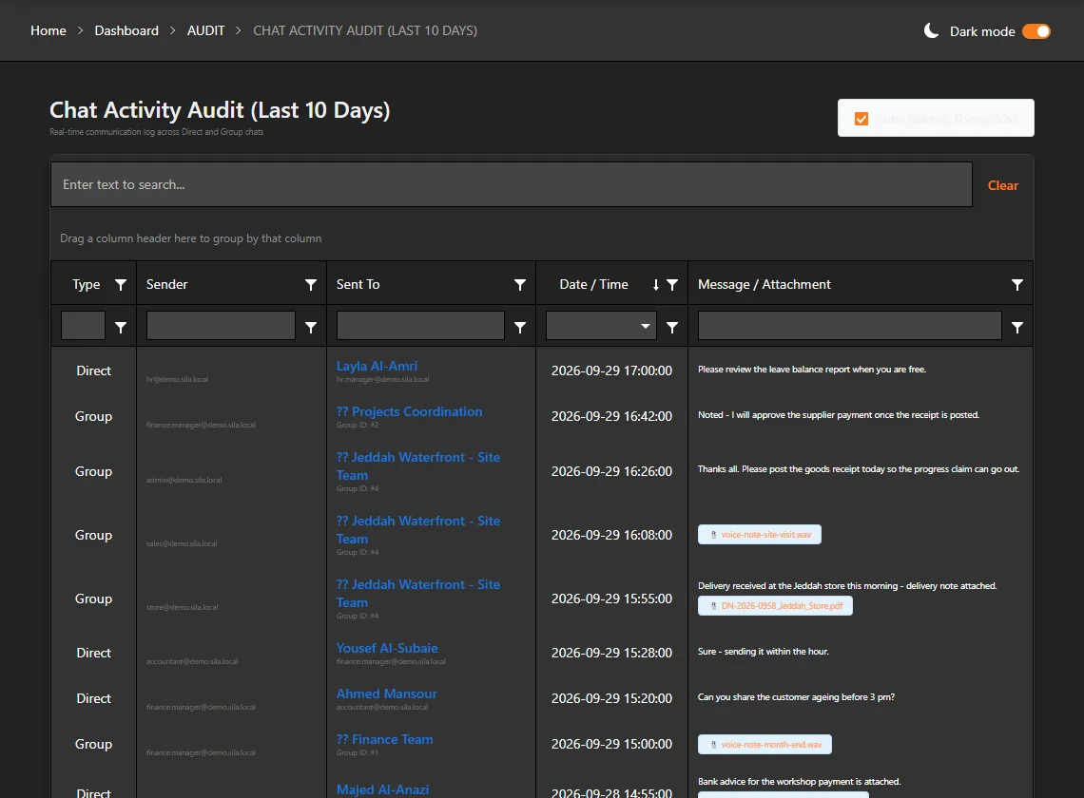
Task: Click sender accountant@demo.sila.local
Action: pyautogui.click(x=192, y=661)
